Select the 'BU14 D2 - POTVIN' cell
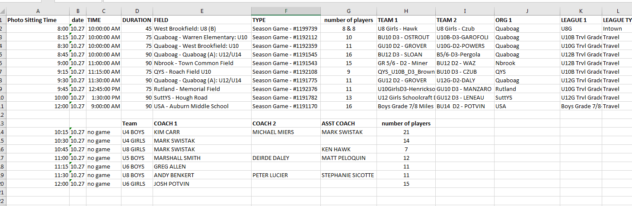The image size is (632, 206). click(x=465, y=106)
